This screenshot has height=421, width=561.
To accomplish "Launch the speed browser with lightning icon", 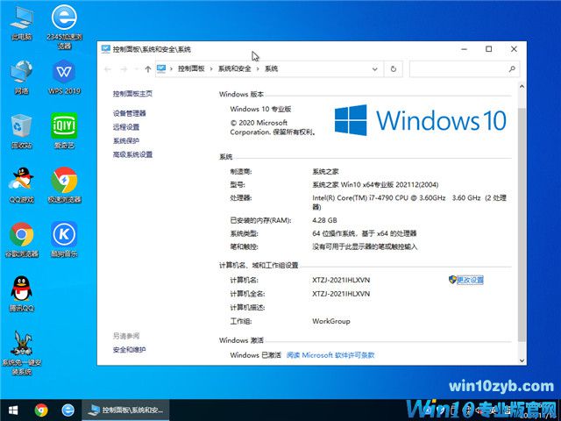I will tap(64, 185).
